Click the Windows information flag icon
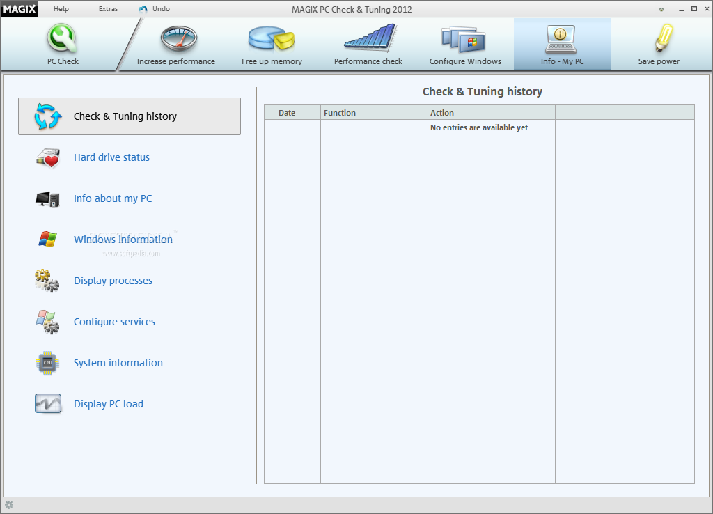The width and height of the screenshot is (713, 514). coord(48,240)
